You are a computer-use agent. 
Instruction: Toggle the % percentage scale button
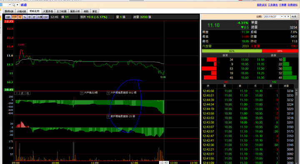(x=25, y=17)
